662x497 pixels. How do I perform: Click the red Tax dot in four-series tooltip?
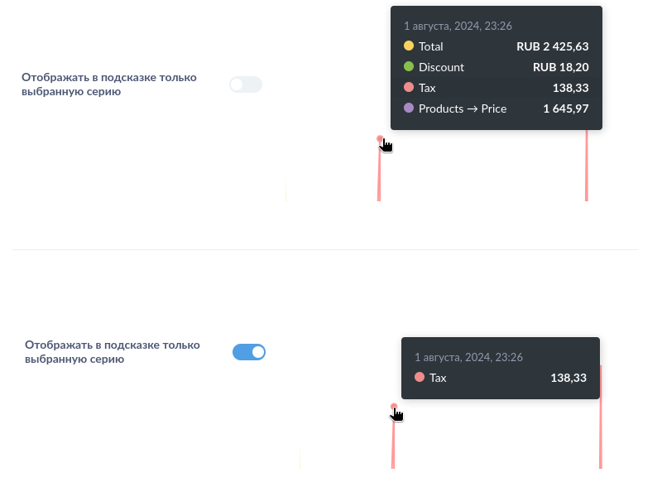tap(409, 88)
